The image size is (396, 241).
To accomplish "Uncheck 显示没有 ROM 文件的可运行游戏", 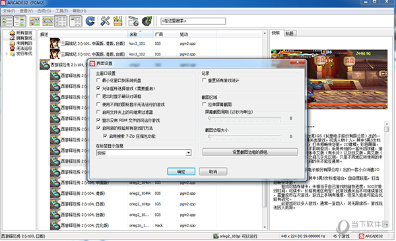I will pos(98,120).
